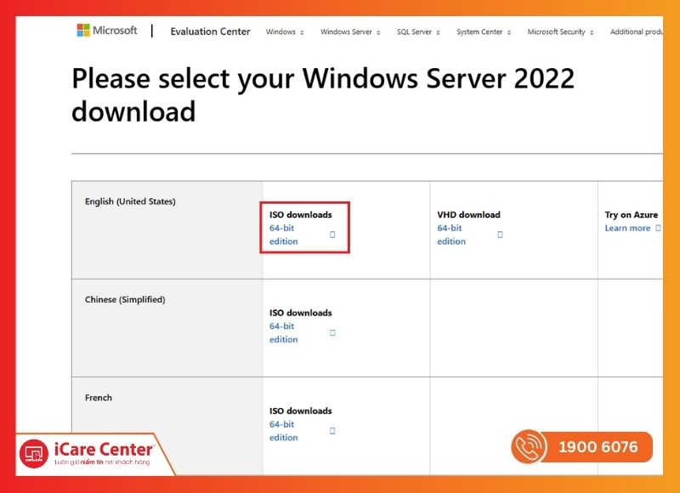The height and width of the screenshot is (493, 680).
Task: Click the SQL Server dropdown chevron
Action: (438, 32)
